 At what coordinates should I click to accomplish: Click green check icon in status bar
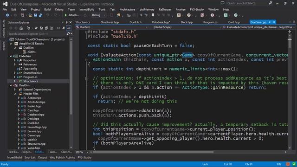pyautogui.click(x=294, y=164)
